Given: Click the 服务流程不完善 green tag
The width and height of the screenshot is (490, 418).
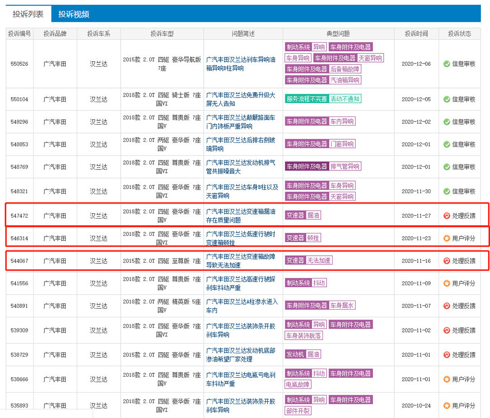Looking at the screenshot, I should coord(306,99).
